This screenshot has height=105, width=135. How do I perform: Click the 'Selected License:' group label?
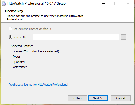coord(22,46)
